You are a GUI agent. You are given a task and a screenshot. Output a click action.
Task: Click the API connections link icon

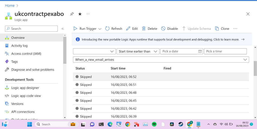point(7,112)
